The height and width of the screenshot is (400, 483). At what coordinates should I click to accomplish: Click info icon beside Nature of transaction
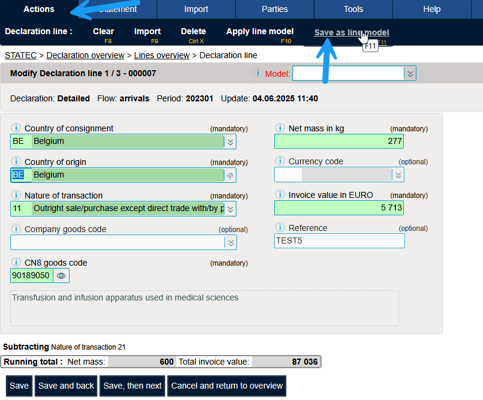tap(16, 196)
